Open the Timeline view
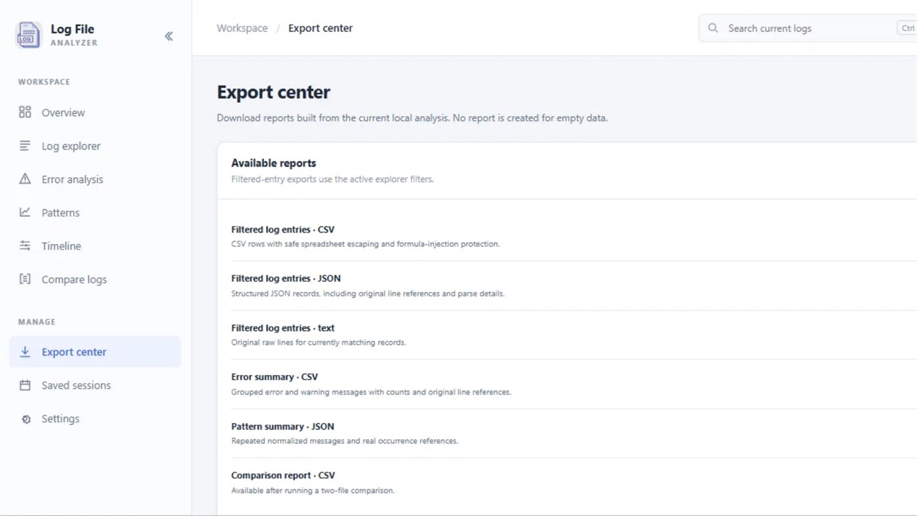Viewport: 917px width, 516px height. point(95,247)
